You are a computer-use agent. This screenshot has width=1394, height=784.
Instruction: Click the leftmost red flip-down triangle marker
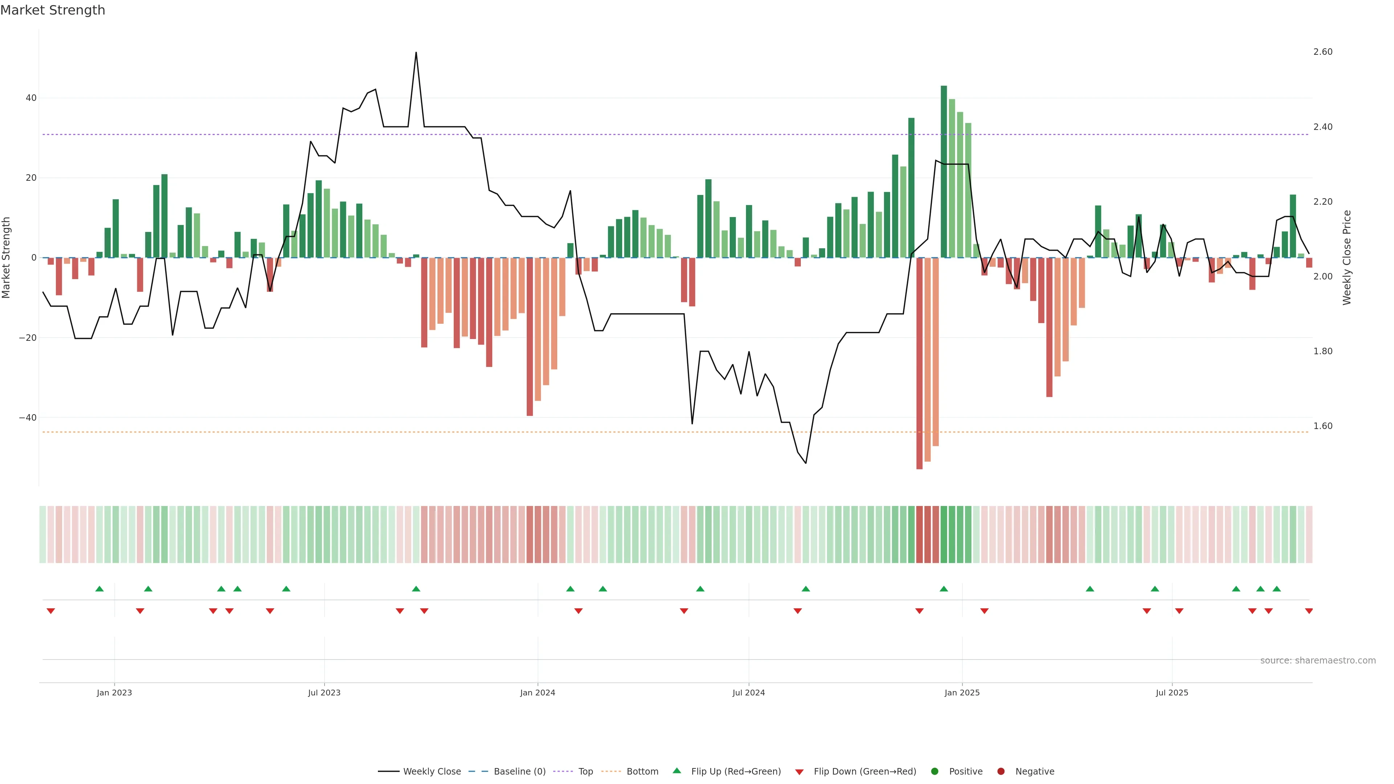51,611
